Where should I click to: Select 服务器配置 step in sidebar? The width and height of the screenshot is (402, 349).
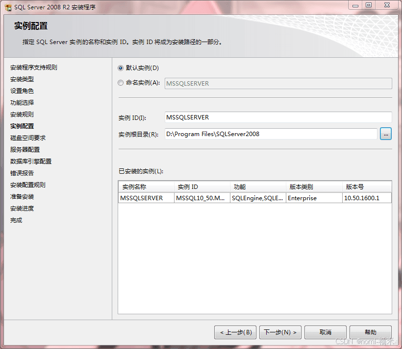(25, 149)
